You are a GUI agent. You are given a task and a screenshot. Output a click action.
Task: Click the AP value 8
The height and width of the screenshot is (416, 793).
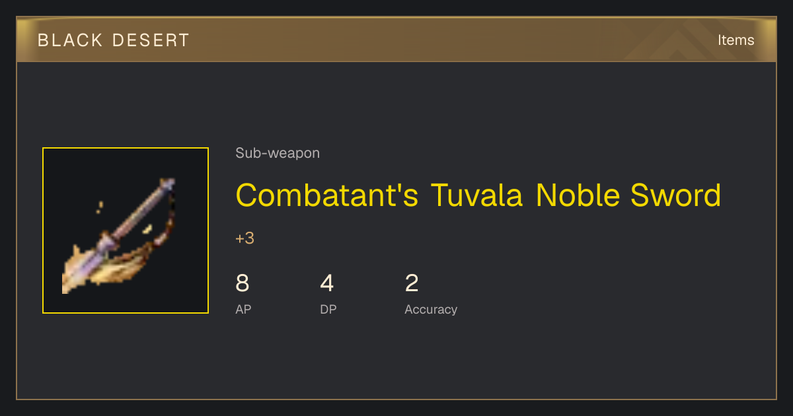click(x=243, y=283)
